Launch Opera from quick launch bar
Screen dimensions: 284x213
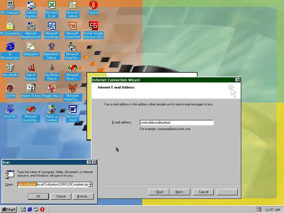42,210
